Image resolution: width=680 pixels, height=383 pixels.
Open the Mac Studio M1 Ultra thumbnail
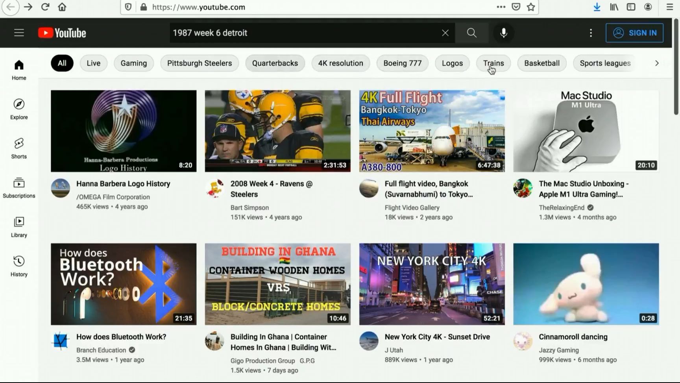coord(586,131)
